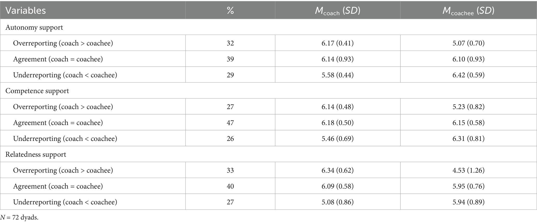Click the 6.17 (0.41) coach cell

337,43
